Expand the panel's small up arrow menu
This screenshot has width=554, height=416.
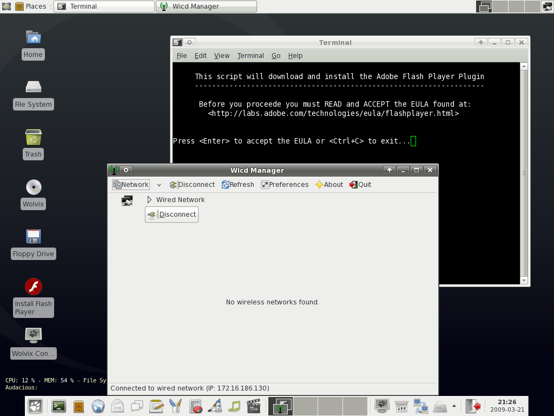[x=454, y=406]
